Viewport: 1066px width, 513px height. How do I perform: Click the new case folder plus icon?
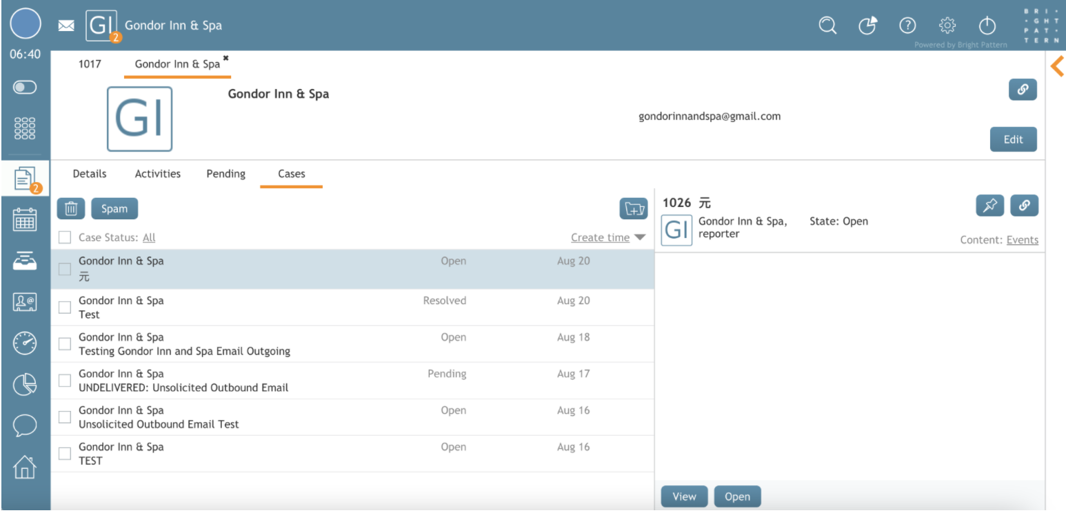[633, 209]
